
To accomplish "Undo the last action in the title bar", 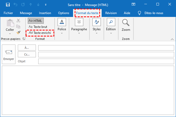I will pos(15,5).
